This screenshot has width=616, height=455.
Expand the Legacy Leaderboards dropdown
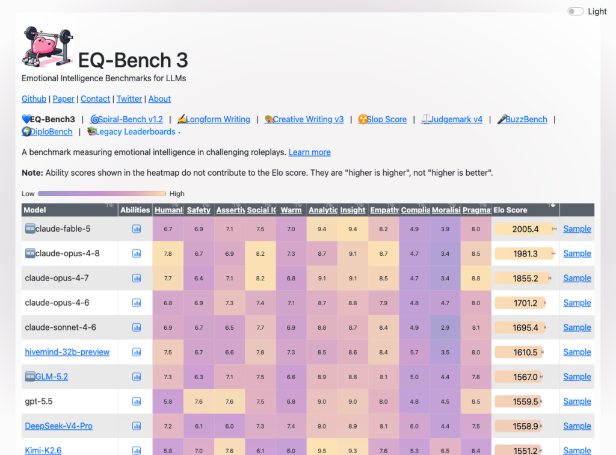134,132
